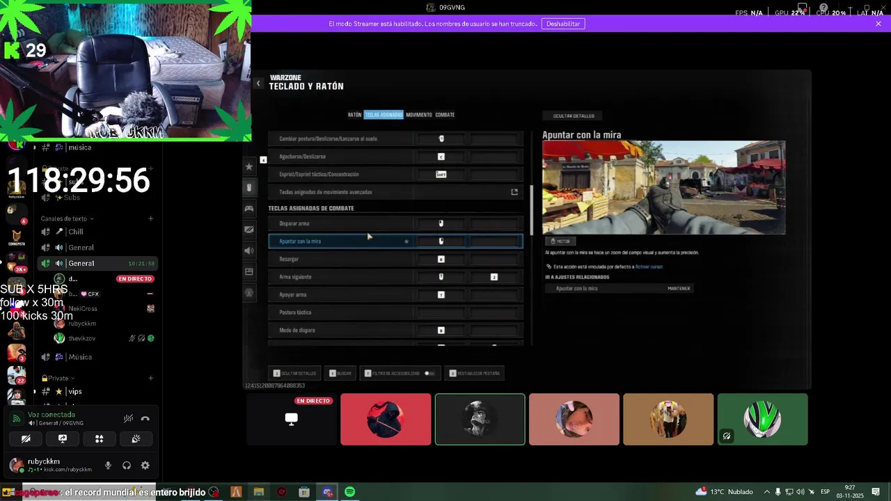Add channel to Canales de texto category
891x501 pixels.
point(150,218)
